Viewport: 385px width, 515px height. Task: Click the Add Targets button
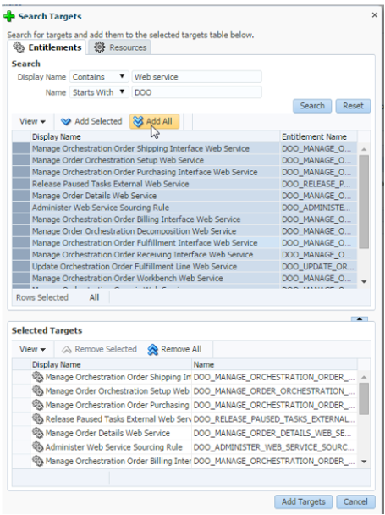[303, 501]
